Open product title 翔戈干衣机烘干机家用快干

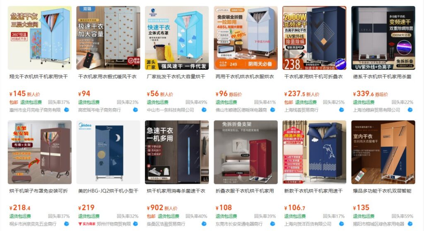[x=39, y=76]
